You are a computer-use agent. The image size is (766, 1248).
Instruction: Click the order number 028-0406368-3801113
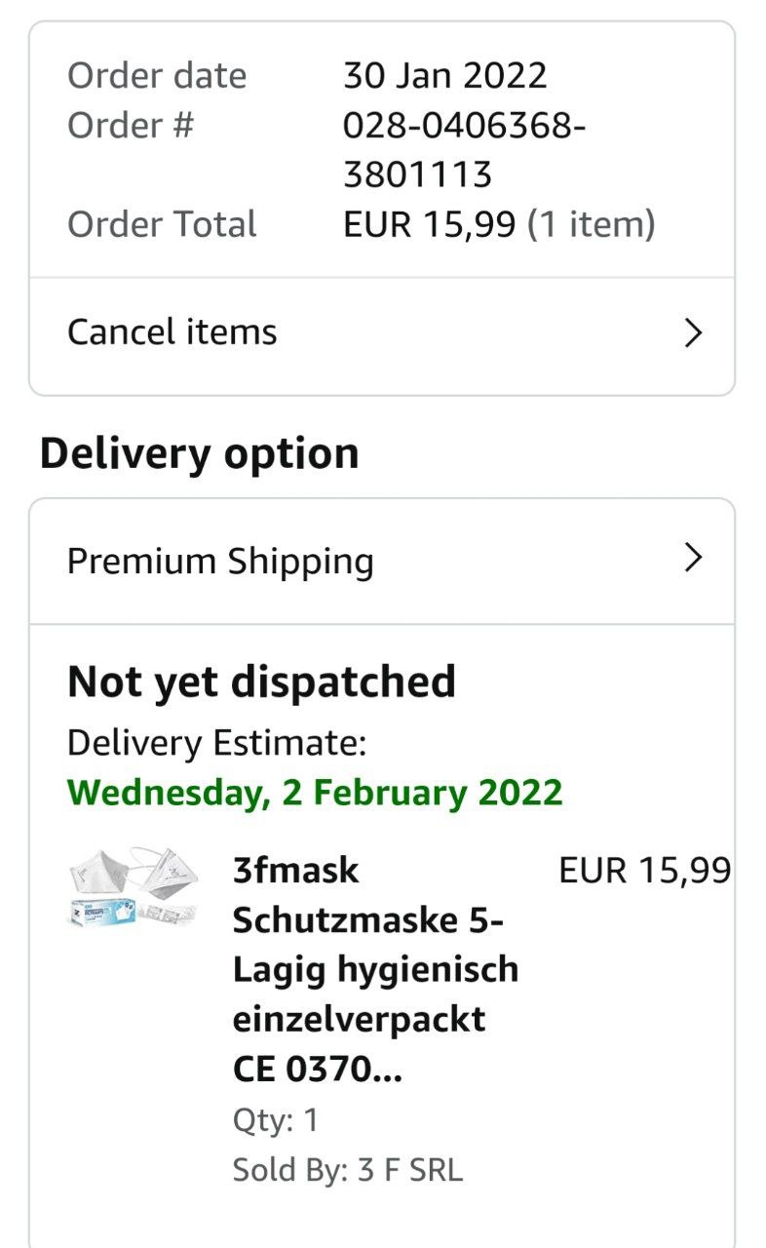tap(464, 150)
